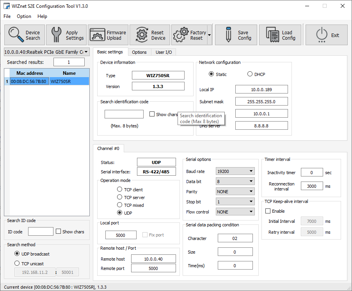Click the Local port input field
This screenshot has height=291, width=352.
(x=121, y=235)
